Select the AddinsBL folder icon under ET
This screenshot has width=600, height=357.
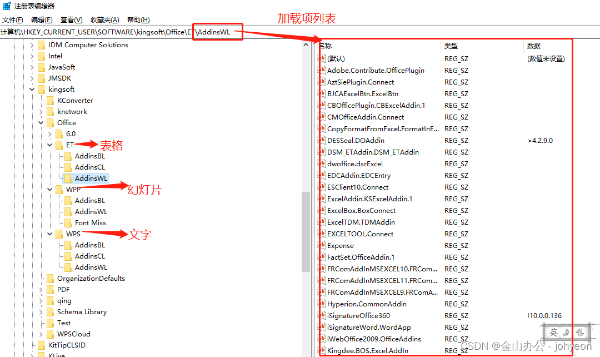(68, 156)
